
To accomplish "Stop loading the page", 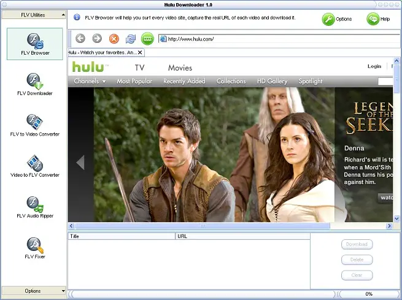I will pyautogui.click(x=114, y=39).
